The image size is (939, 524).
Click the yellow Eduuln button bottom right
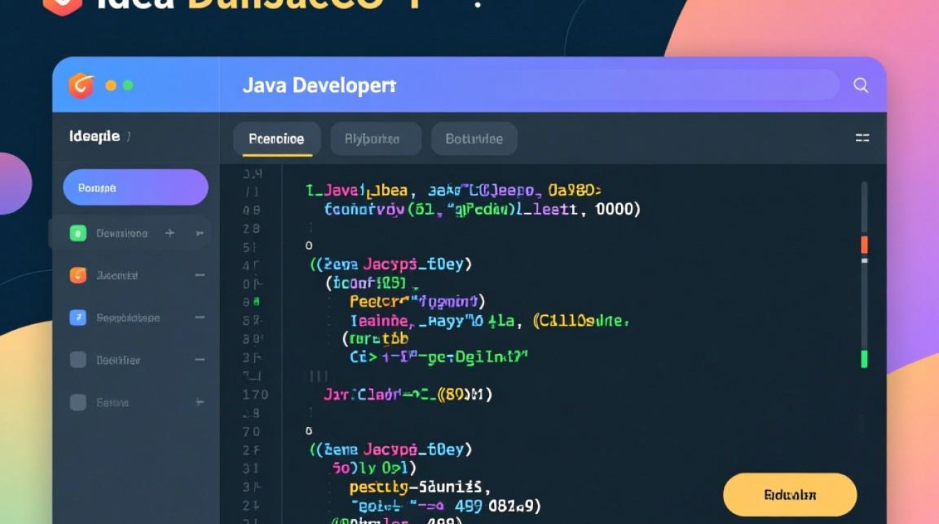click(x=789, y=494)
